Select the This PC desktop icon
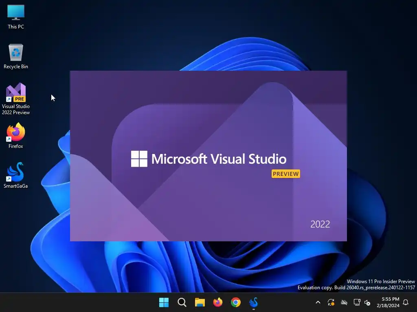This screenshot has height=312, width=417. pyautogui.click(x=16, y=17)
